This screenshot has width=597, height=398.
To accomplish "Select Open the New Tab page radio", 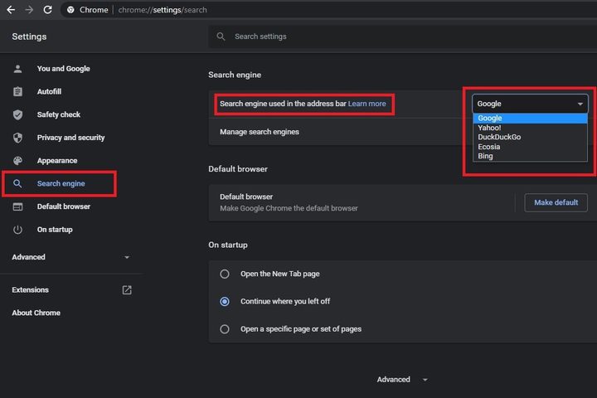I will click(x=225, y=274).
